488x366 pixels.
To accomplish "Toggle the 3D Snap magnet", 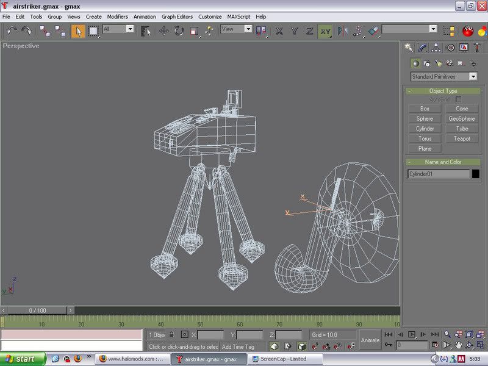I will pyautogui.click(x=315, y=346).
